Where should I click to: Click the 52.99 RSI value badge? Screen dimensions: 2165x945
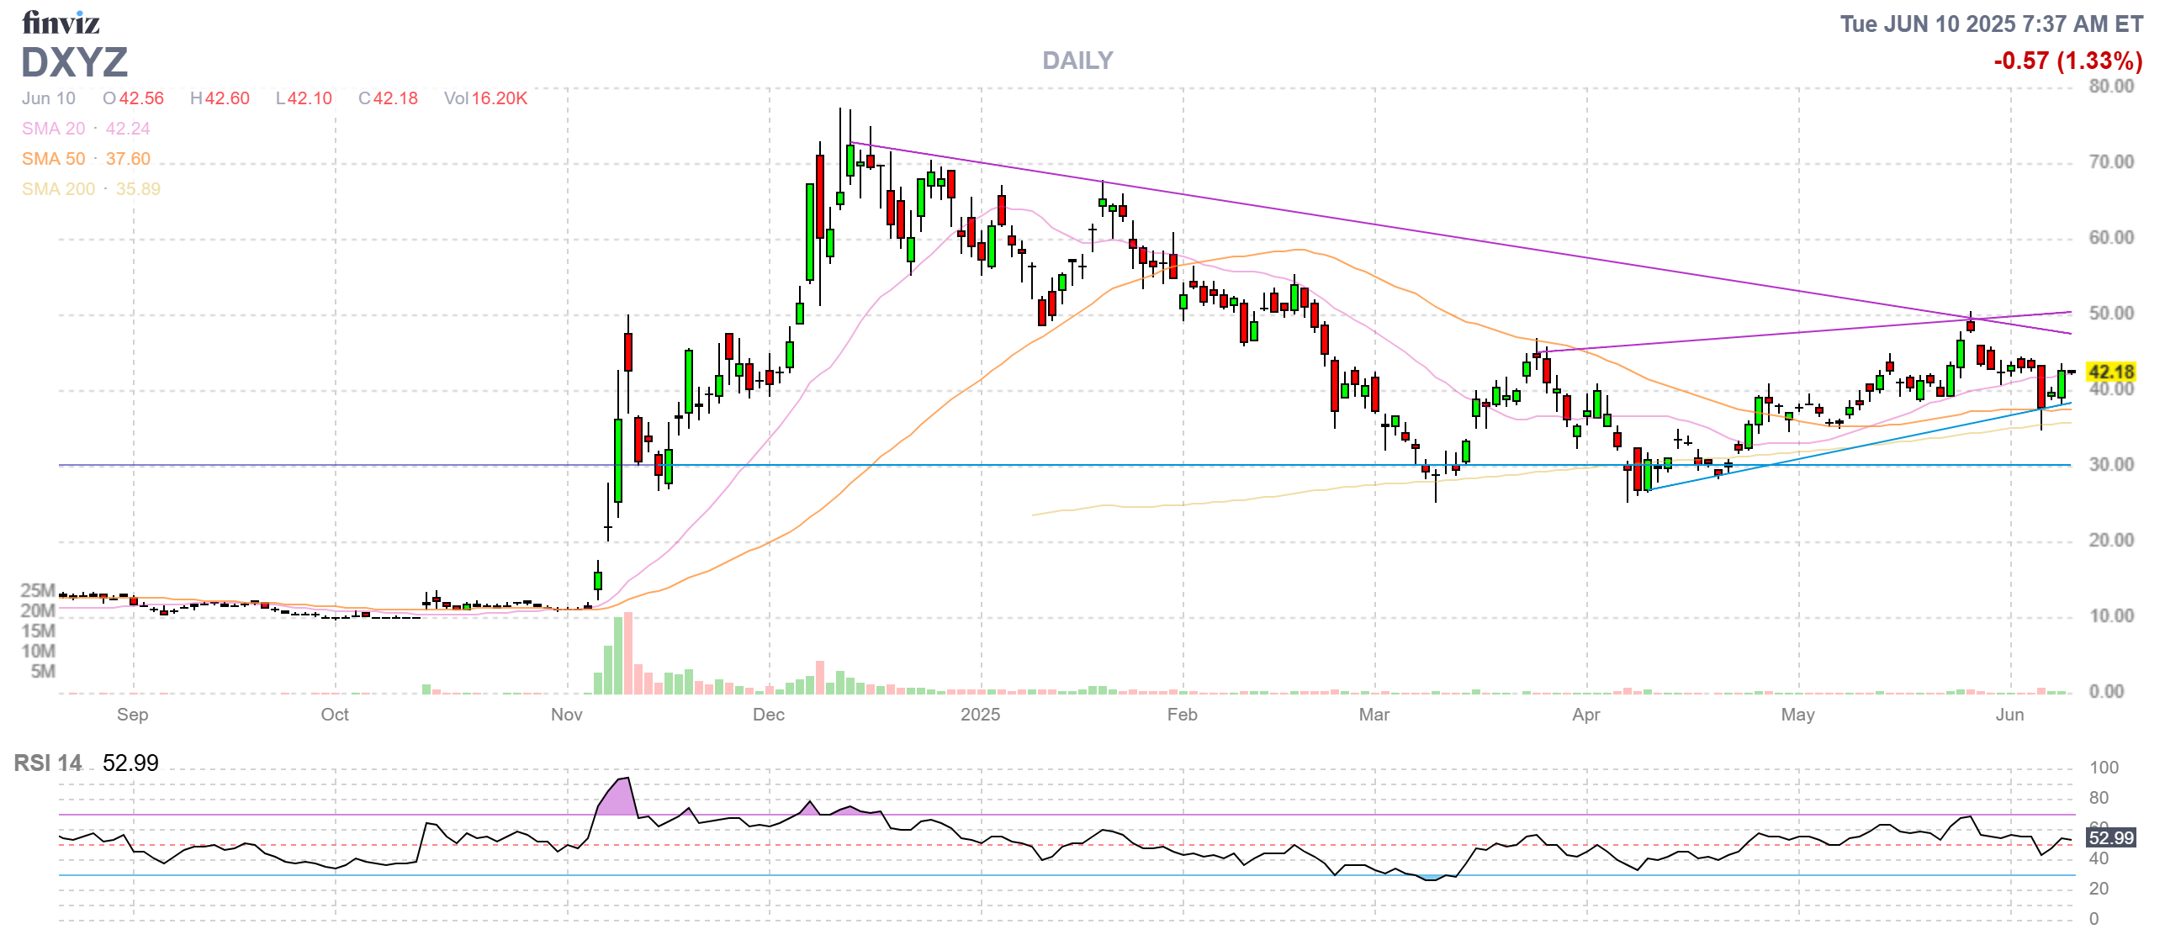coord(2110,837)
